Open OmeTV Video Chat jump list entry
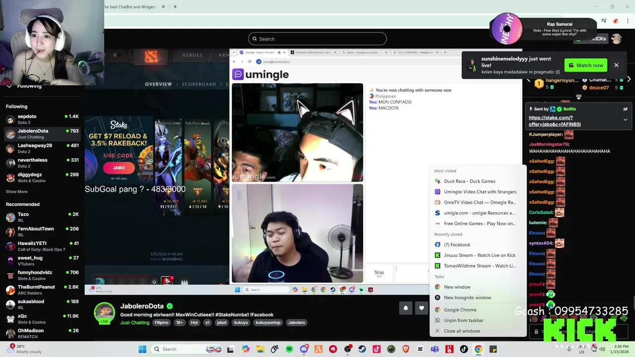The width and height of the screenshot is (635, 357). pyautogui.click(x=477, y=202)
